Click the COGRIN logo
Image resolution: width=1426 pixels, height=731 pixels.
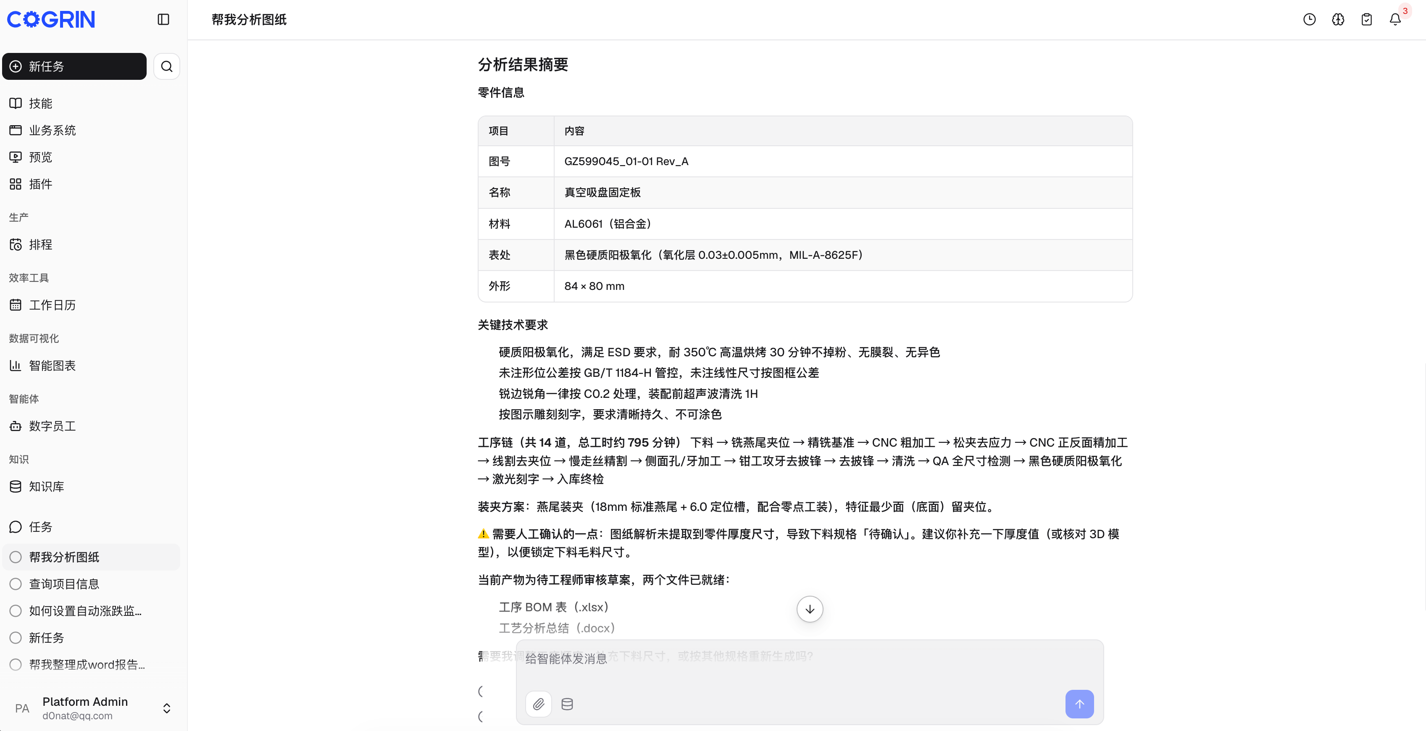point(51,19)
